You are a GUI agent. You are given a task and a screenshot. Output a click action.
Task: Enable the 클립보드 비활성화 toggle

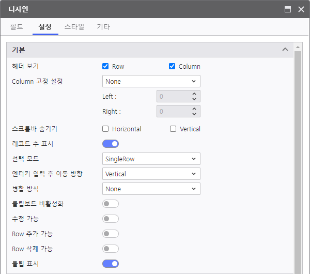click(111, 204)
